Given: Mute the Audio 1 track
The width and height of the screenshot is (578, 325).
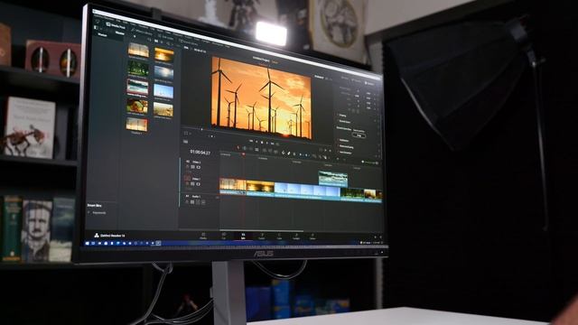Looking at the screenshot, I should click(203, 202).
